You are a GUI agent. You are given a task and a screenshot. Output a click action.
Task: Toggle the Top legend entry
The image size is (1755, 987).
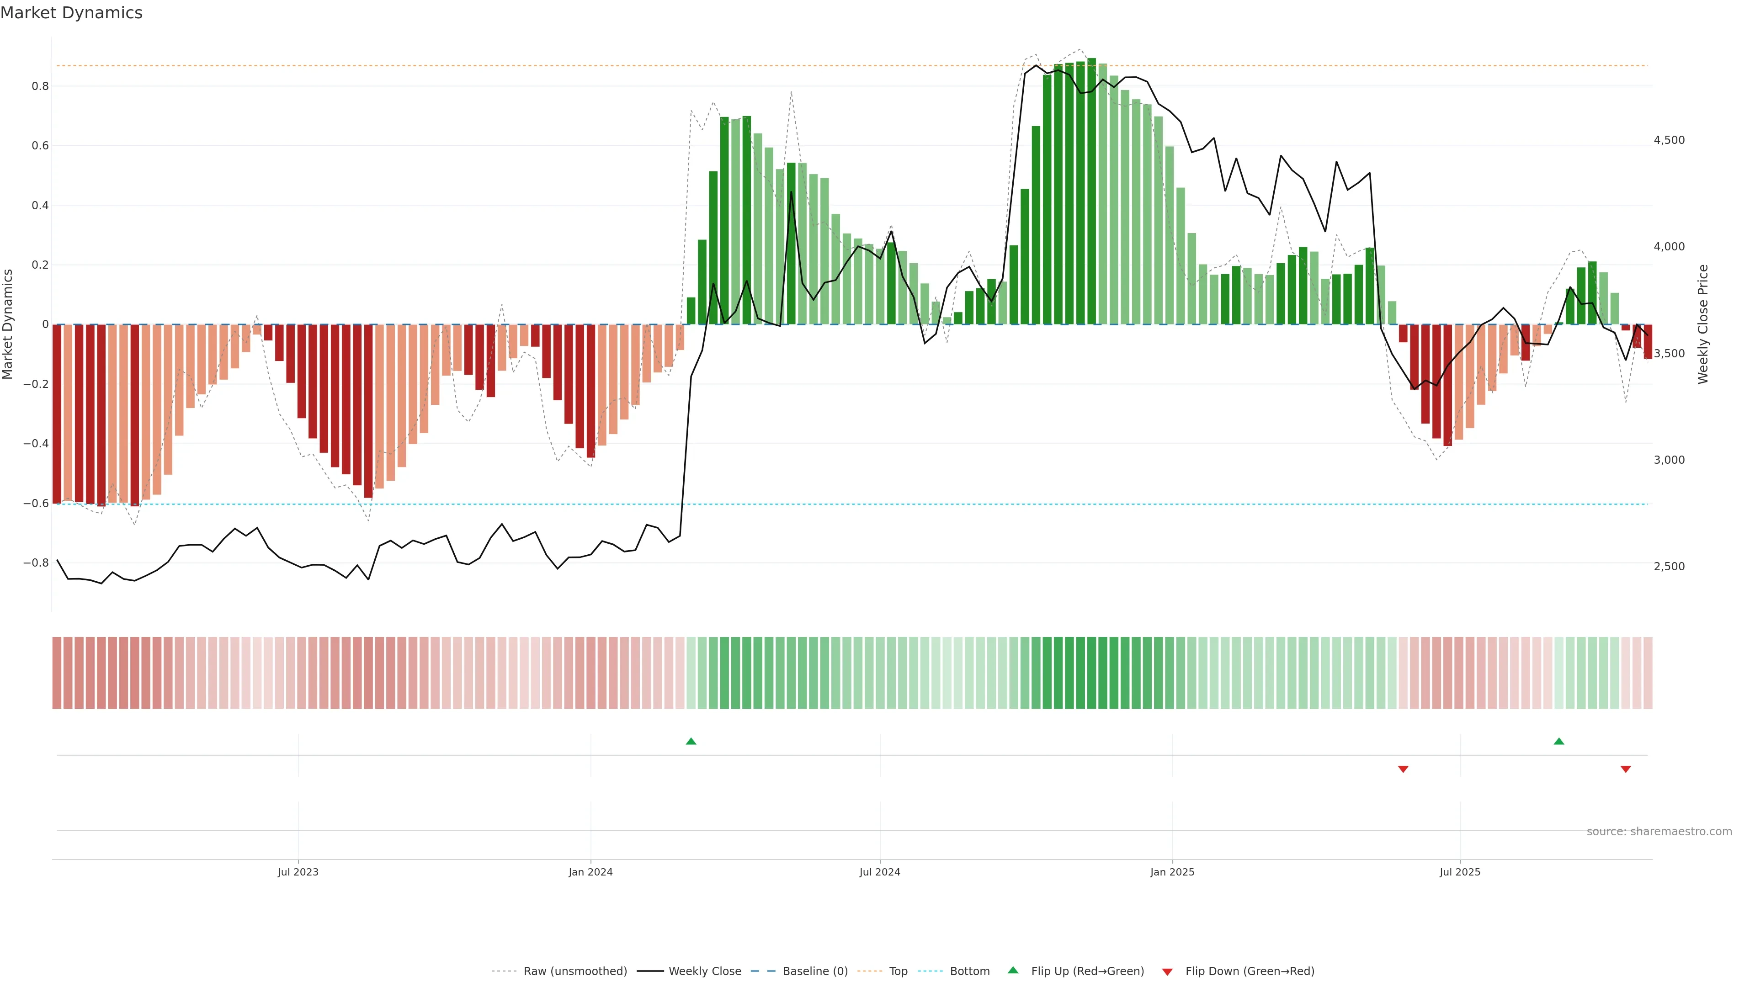click(x=898, y=971)
